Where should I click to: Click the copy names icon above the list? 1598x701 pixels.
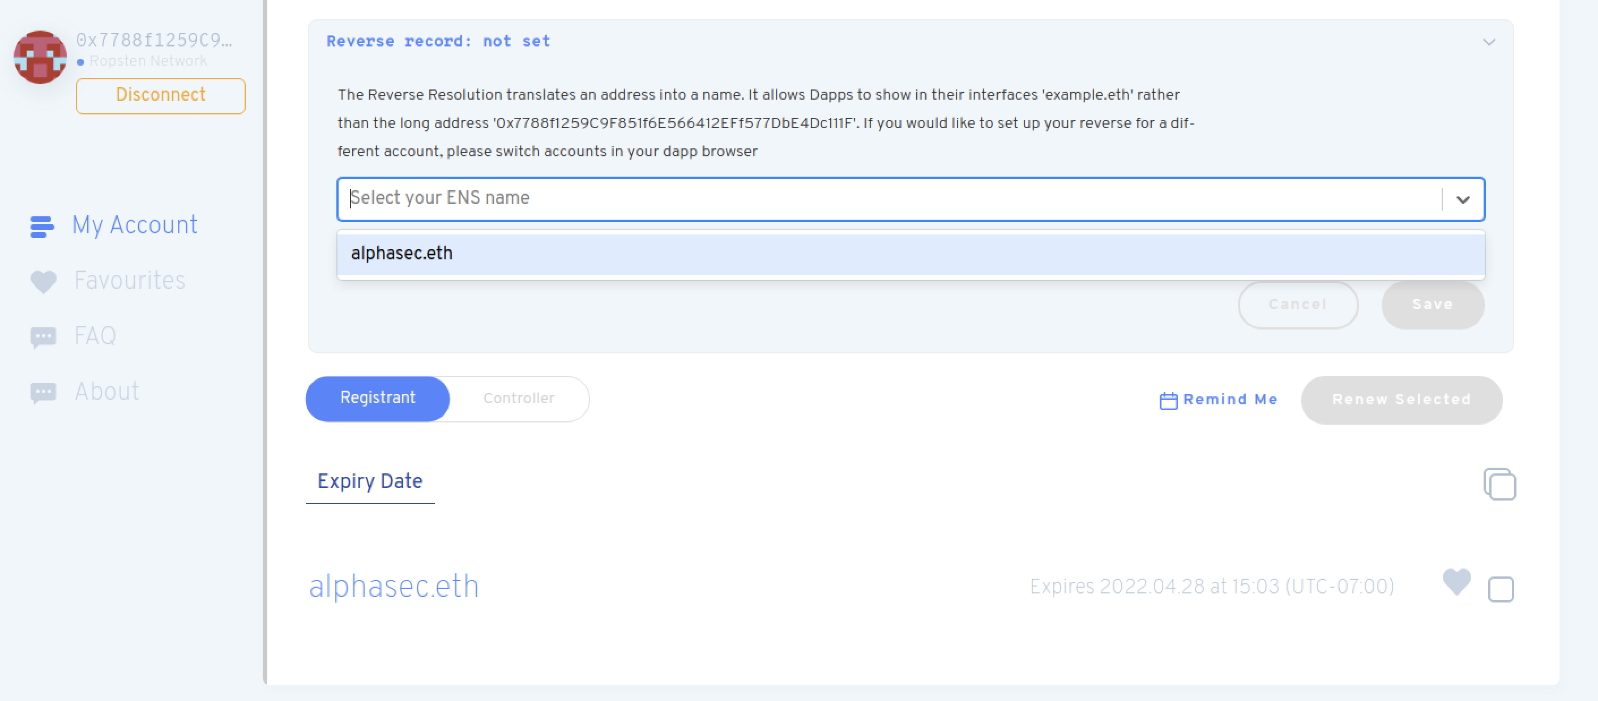[x=1501, y=485]
